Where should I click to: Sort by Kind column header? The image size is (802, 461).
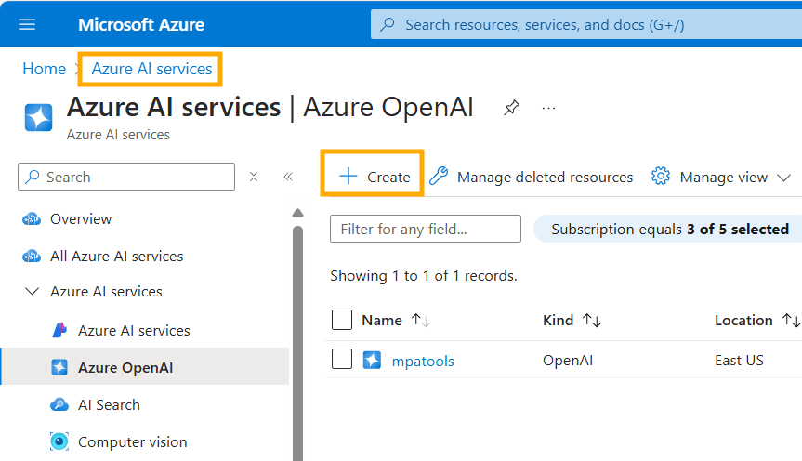click(558, 321)
